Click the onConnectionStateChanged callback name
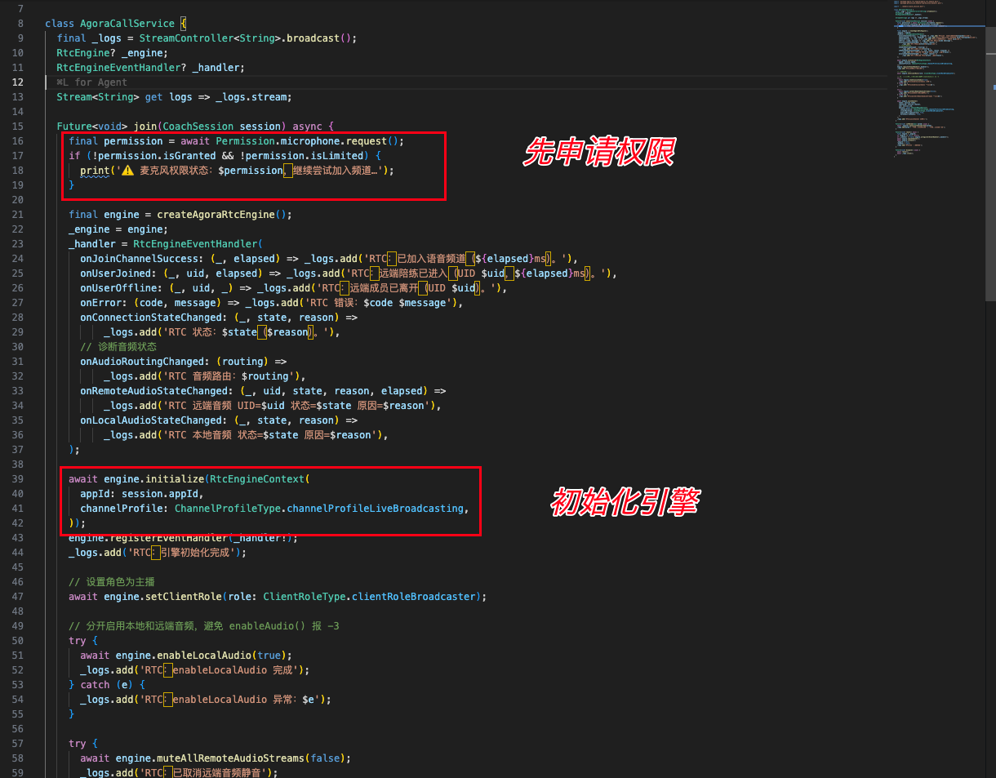This screenshot has width=996, height=778. pos(151,318)
